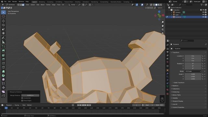Toggle the camera view icon in viewport
This screenshot has width=208, height=117.
pyautogui.click(x=162, y=30)
